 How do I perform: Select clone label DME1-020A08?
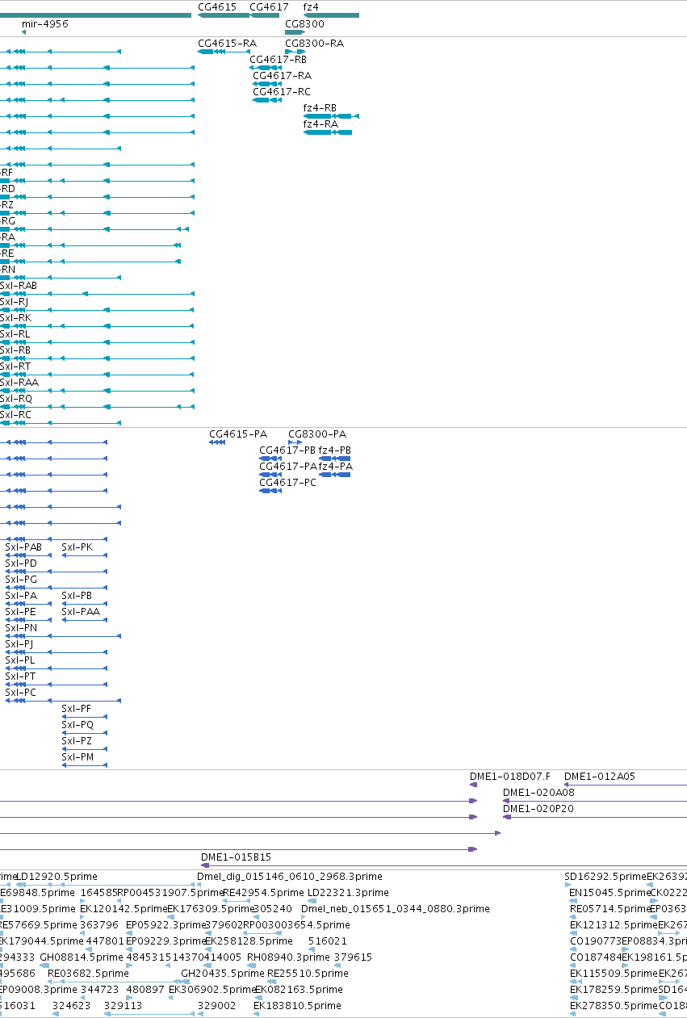click(x=538, y=792)
